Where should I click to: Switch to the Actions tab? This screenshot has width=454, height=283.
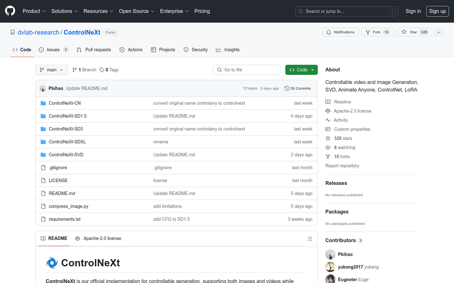(x=131, y=50)
